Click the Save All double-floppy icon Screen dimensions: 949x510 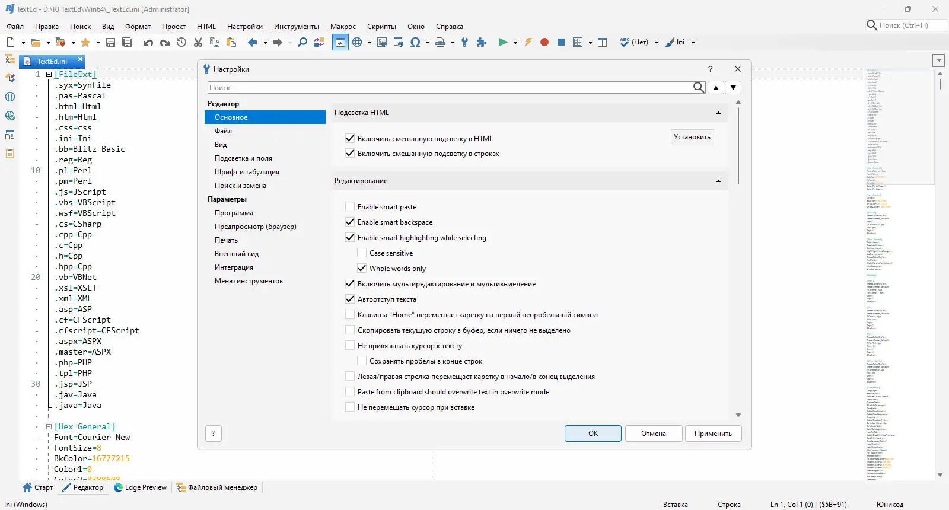click(127, 42)
